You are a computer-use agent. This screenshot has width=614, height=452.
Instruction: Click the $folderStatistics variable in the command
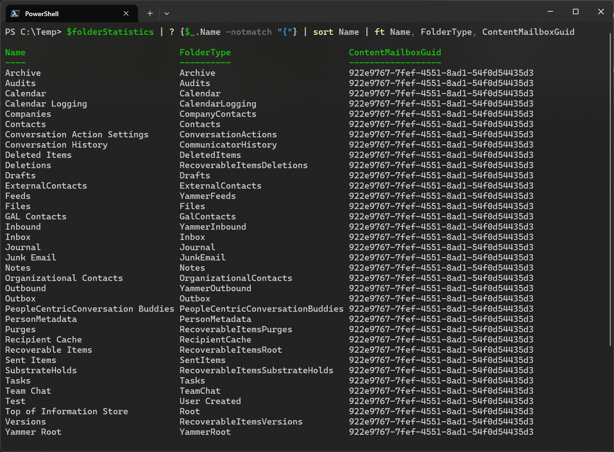pos(110,32)
